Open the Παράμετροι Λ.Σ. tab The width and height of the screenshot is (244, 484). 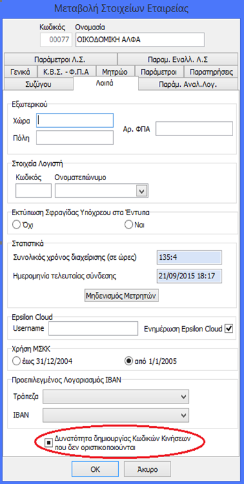point(60,59)
